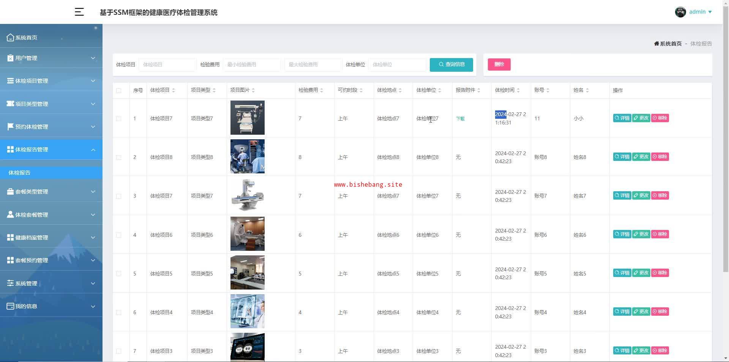
Task: Sort the table by 检验费用 column
Action: [322, 90]
